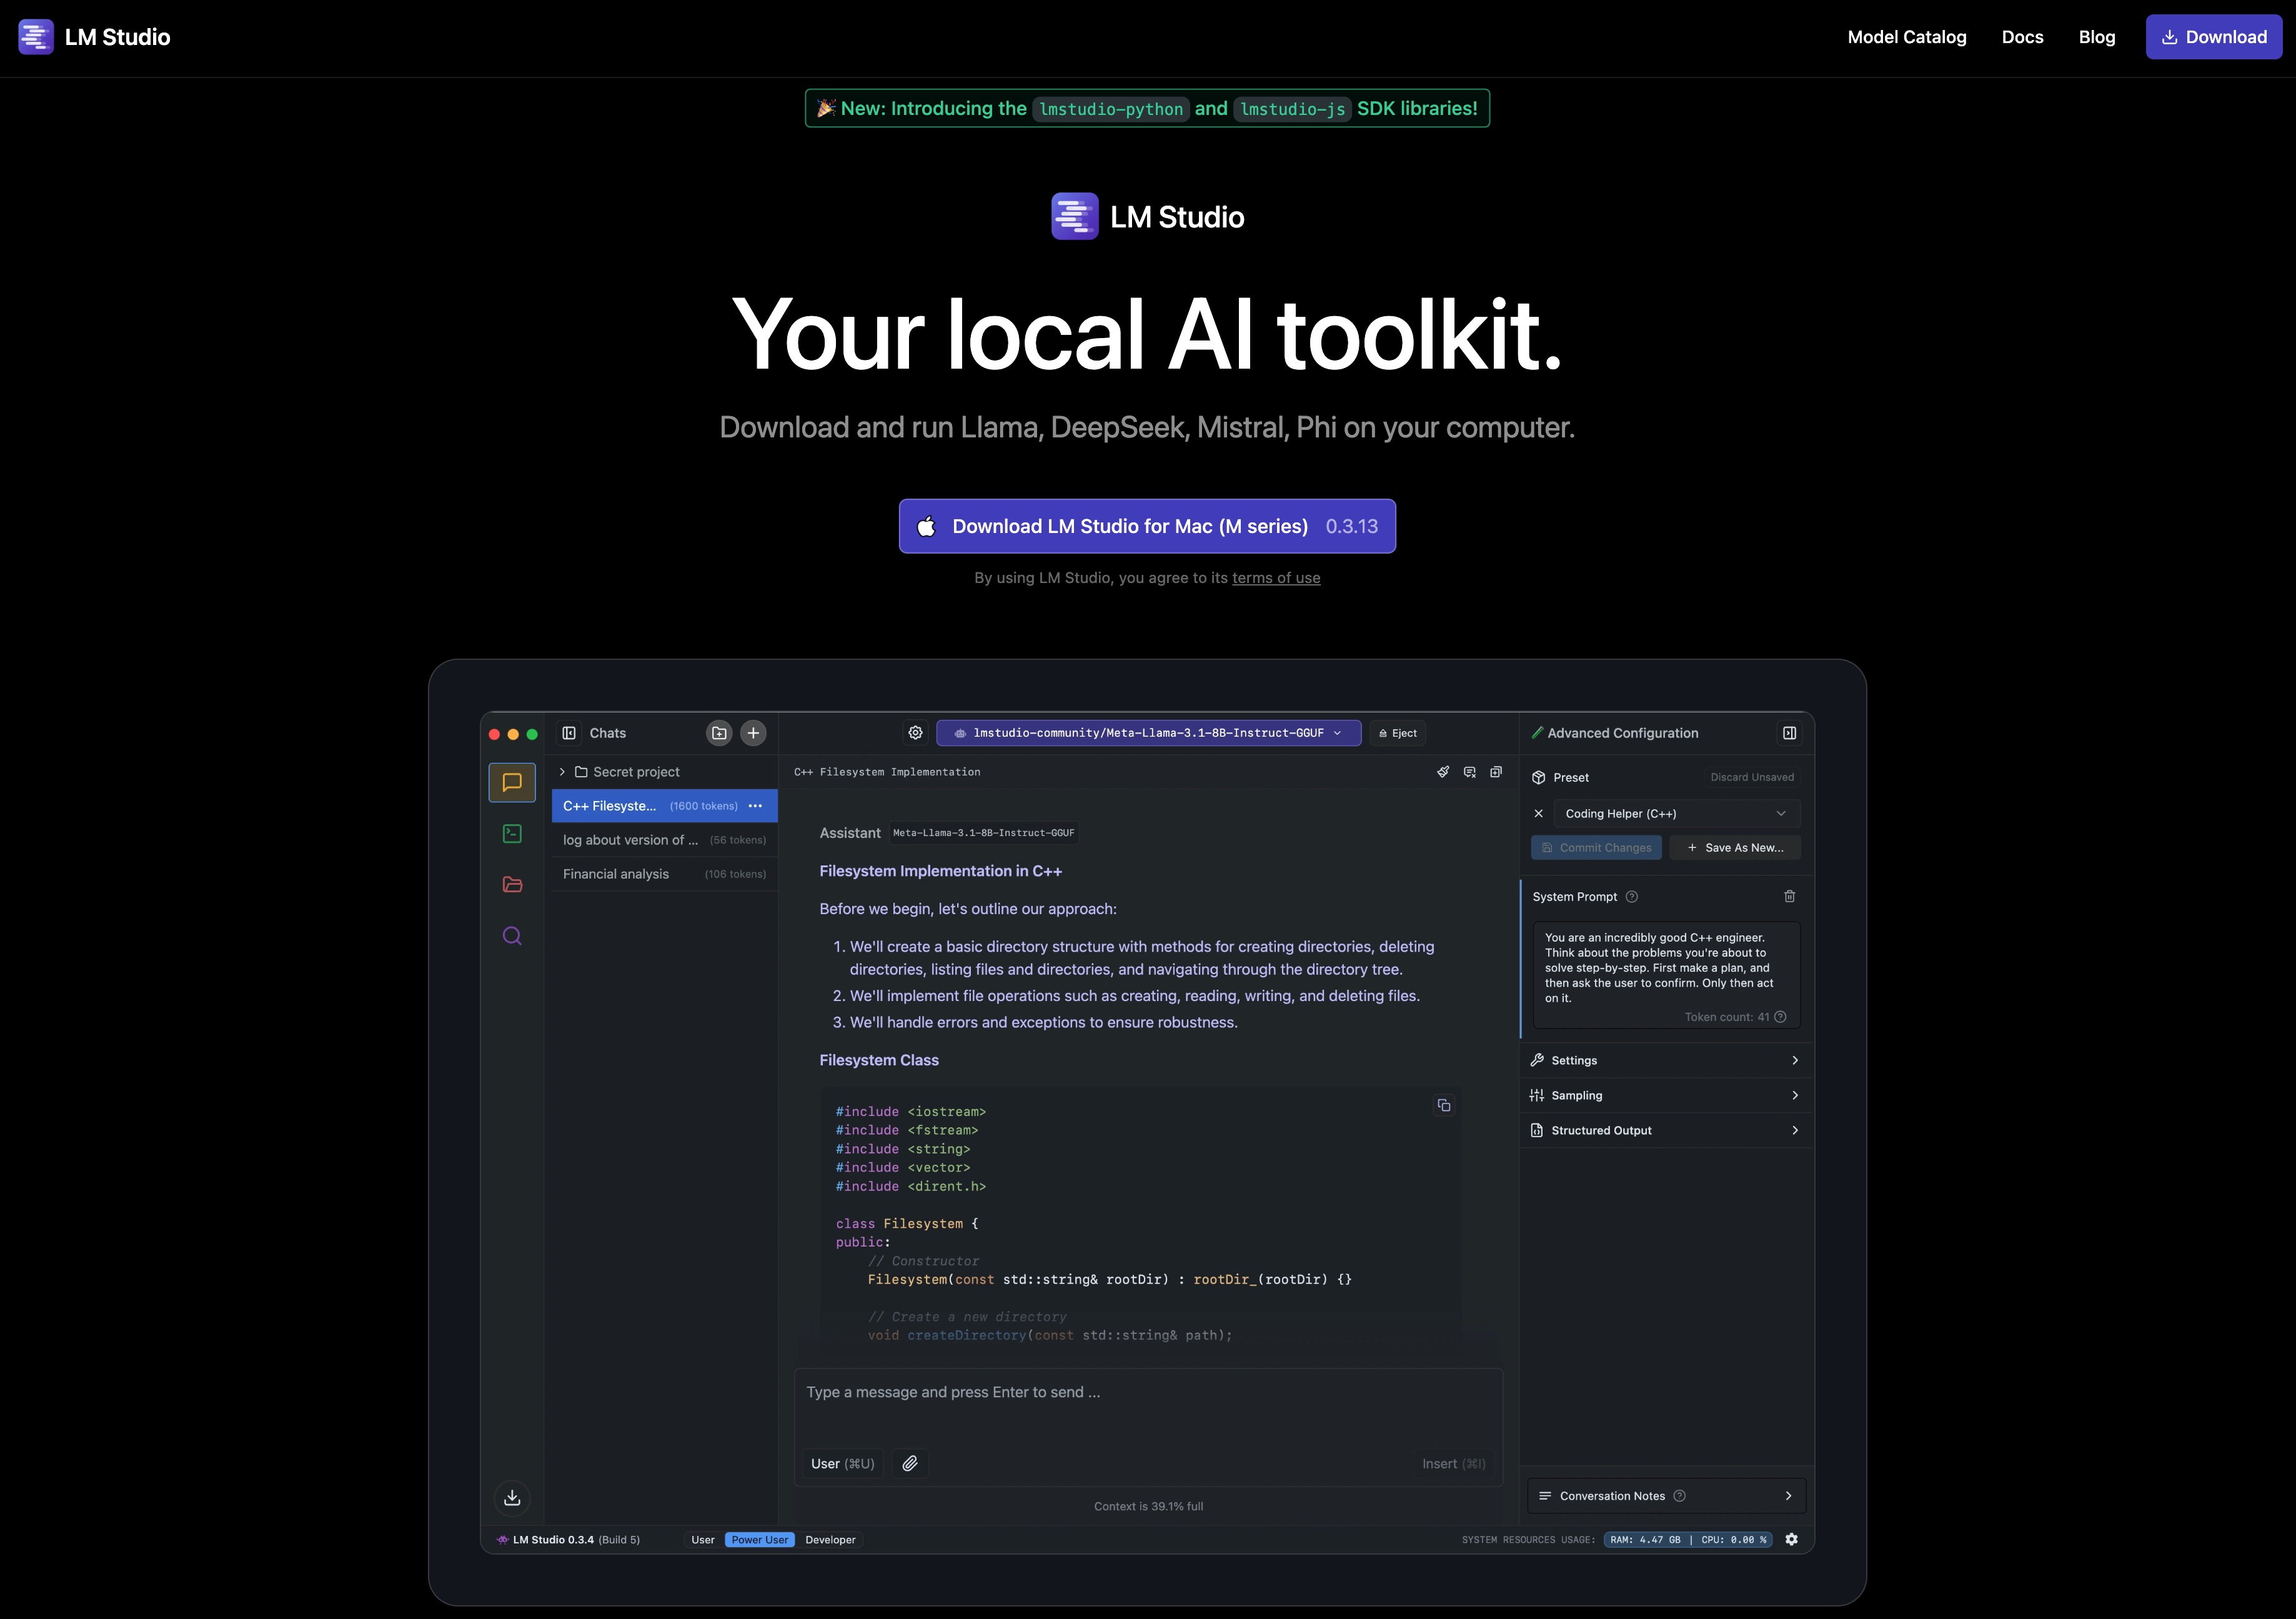
Task: Open options menu for C++ Filesystem chat
Action: tap(755, 806)
